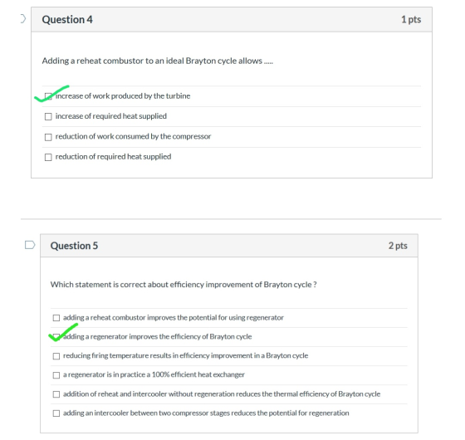Check 'increase of work produced by the turbine'

coord(48,96)
